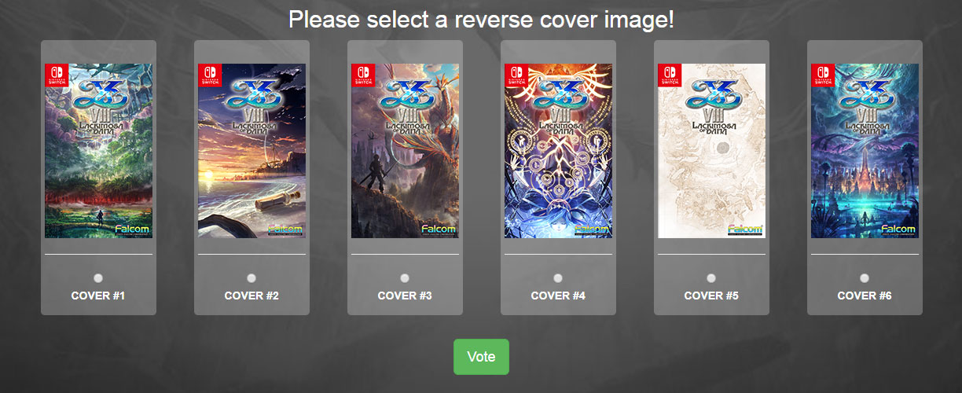Click the green Vote button
This screenshot has height=393, width=962.
coord(481,357)
